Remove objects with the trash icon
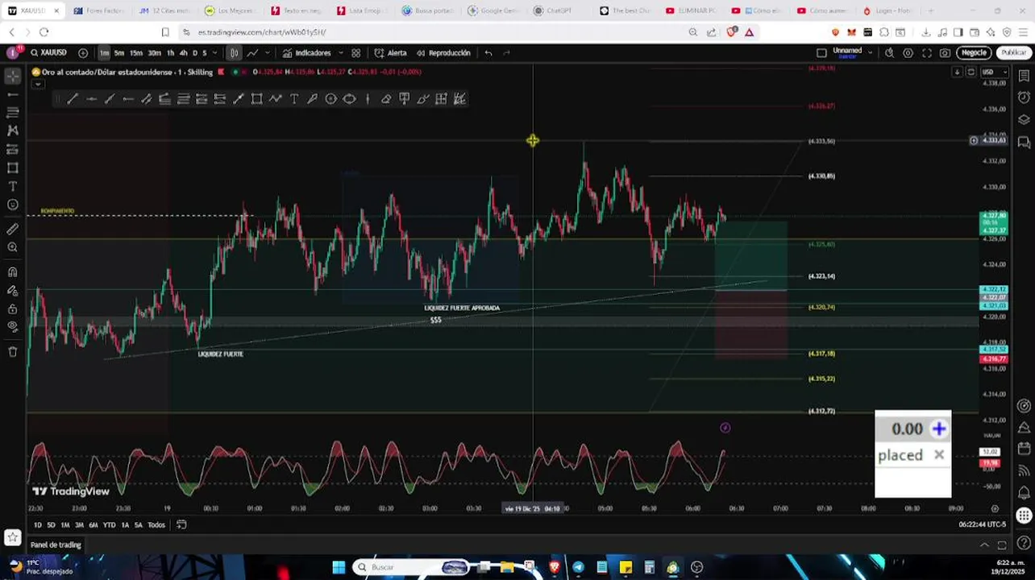Viewport: 1035px width, 580px height. [x=13, y=351]
